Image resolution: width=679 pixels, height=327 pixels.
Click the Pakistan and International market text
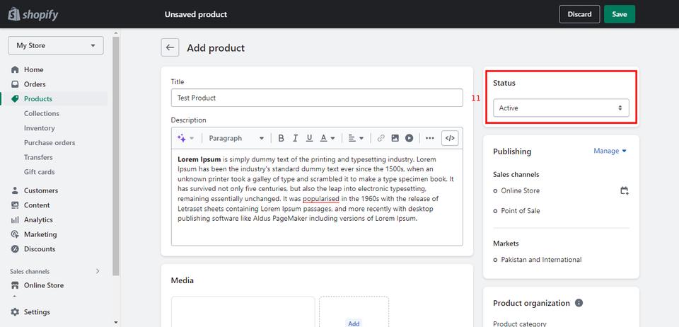click(x=541, y=260)
